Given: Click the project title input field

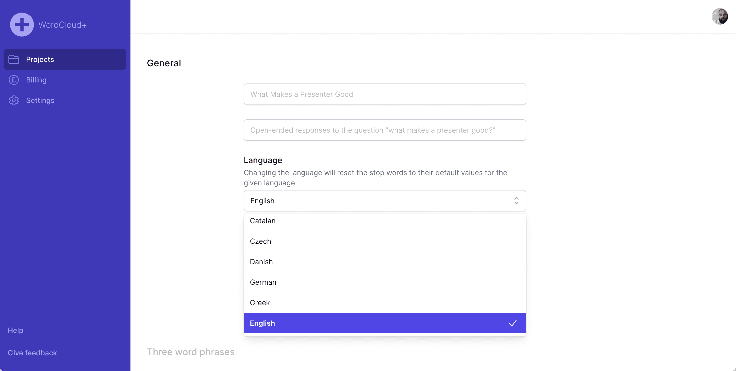Looking at the screenshot, I should point(385,94).
